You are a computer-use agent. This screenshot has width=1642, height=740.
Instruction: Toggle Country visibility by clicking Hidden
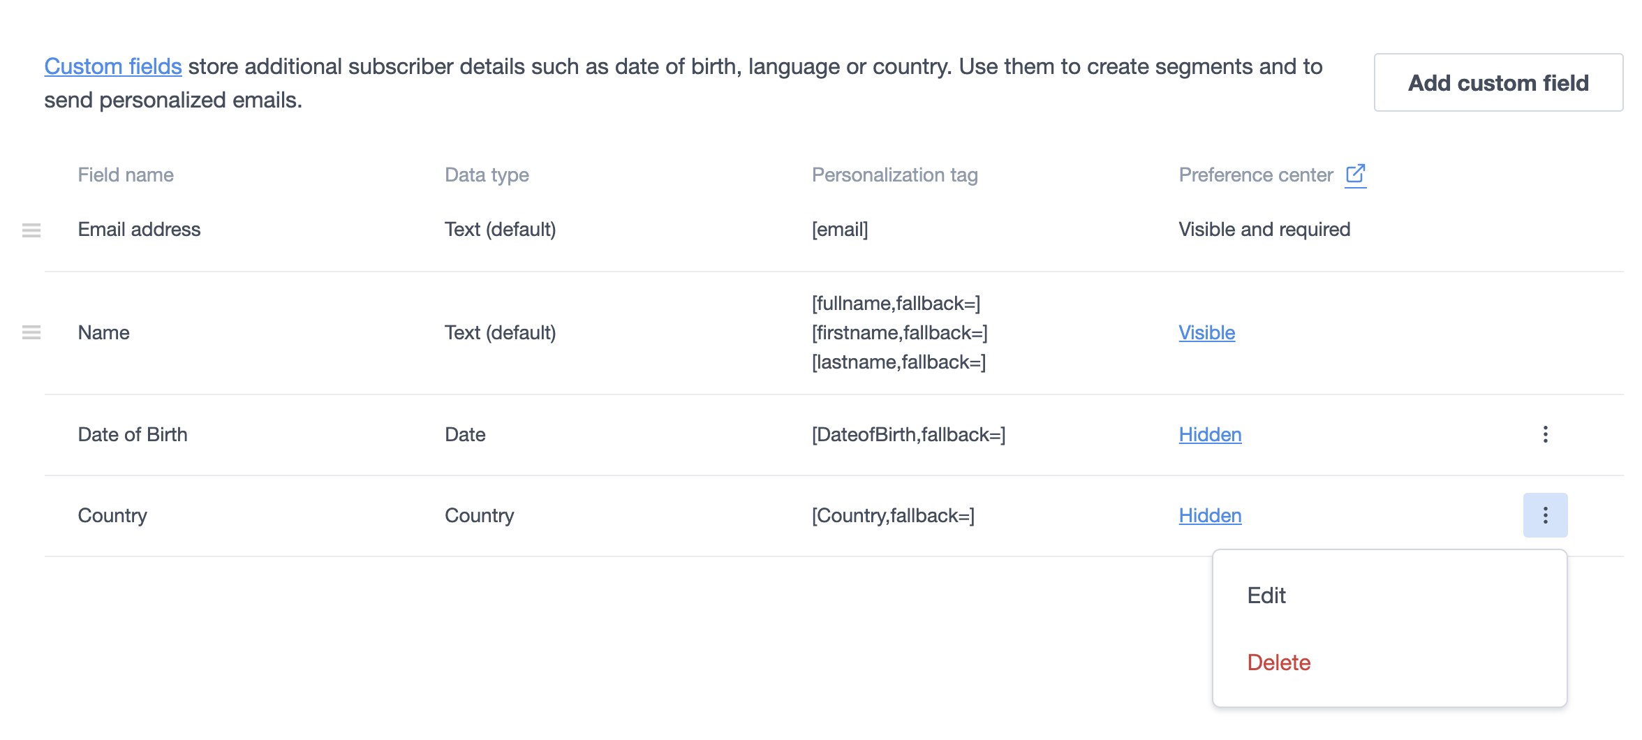click(1209, 515)
